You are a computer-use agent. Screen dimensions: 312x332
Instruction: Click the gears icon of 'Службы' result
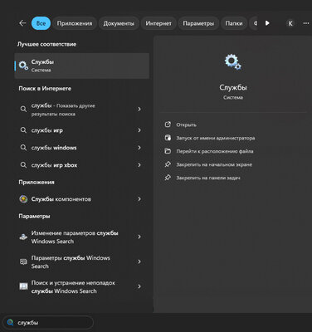(x=23, y=66)
